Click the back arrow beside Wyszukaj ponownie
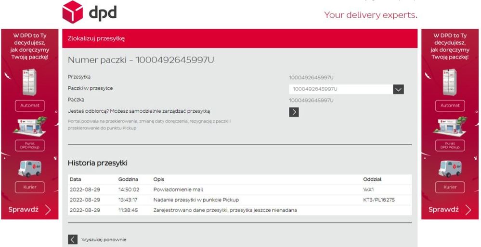Image resolution: width=481 pixels, height=247 pixels. coord(73,239)
